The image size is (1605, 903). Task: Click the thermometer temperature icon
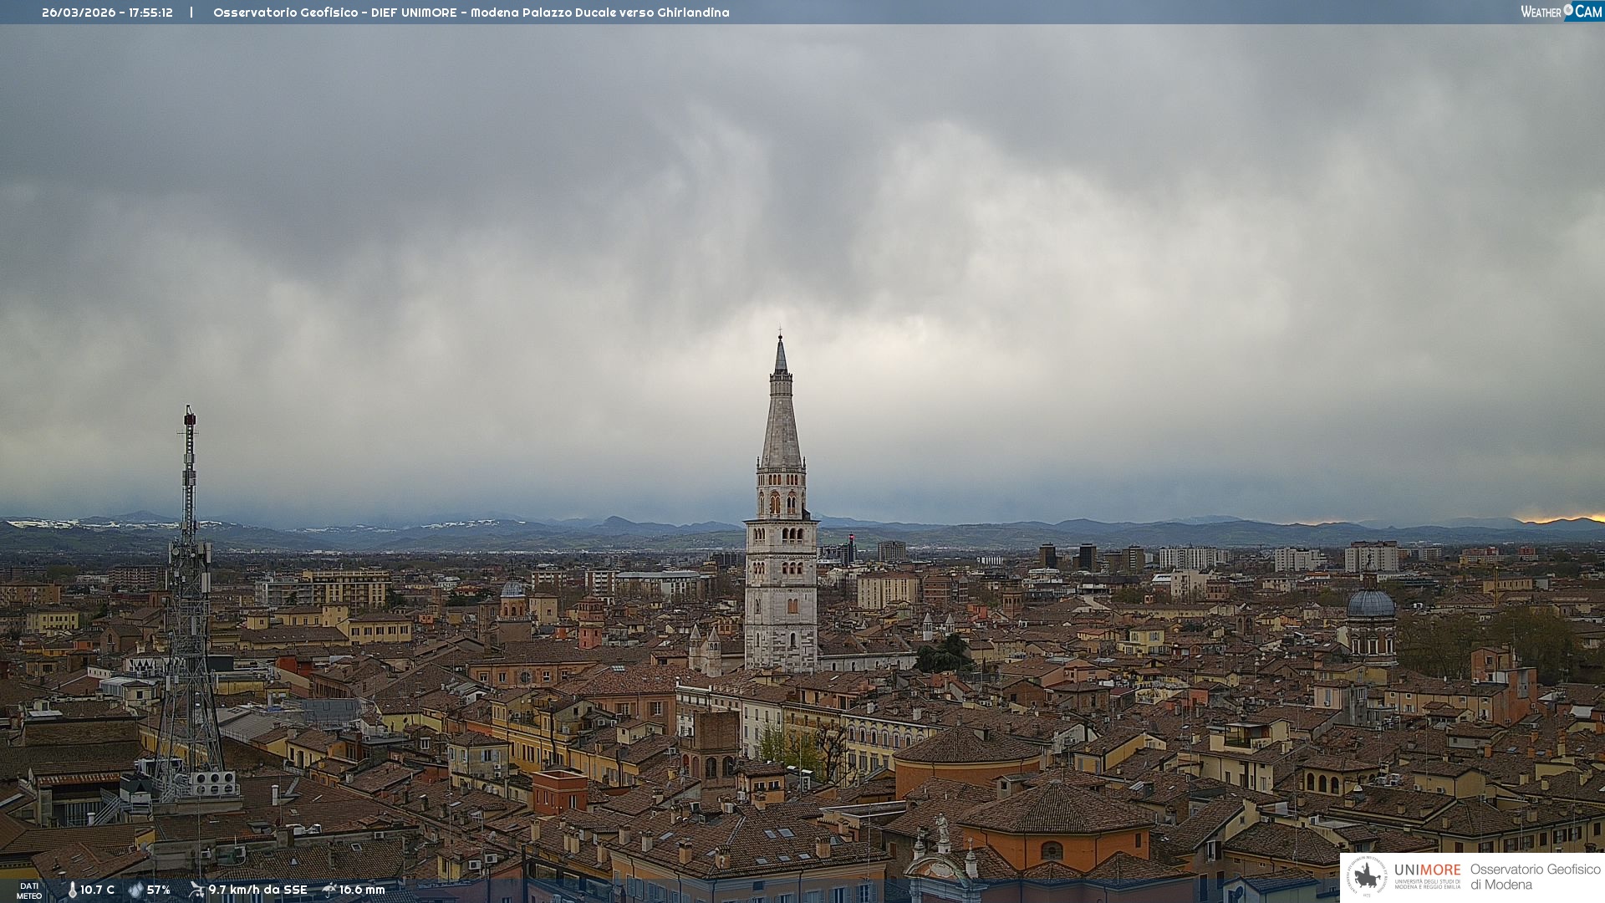coord(72,890)
